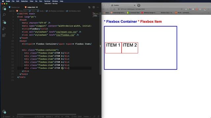Open the Edit menu
Viewport: 211px width, 118px height.
coord(17,1)
